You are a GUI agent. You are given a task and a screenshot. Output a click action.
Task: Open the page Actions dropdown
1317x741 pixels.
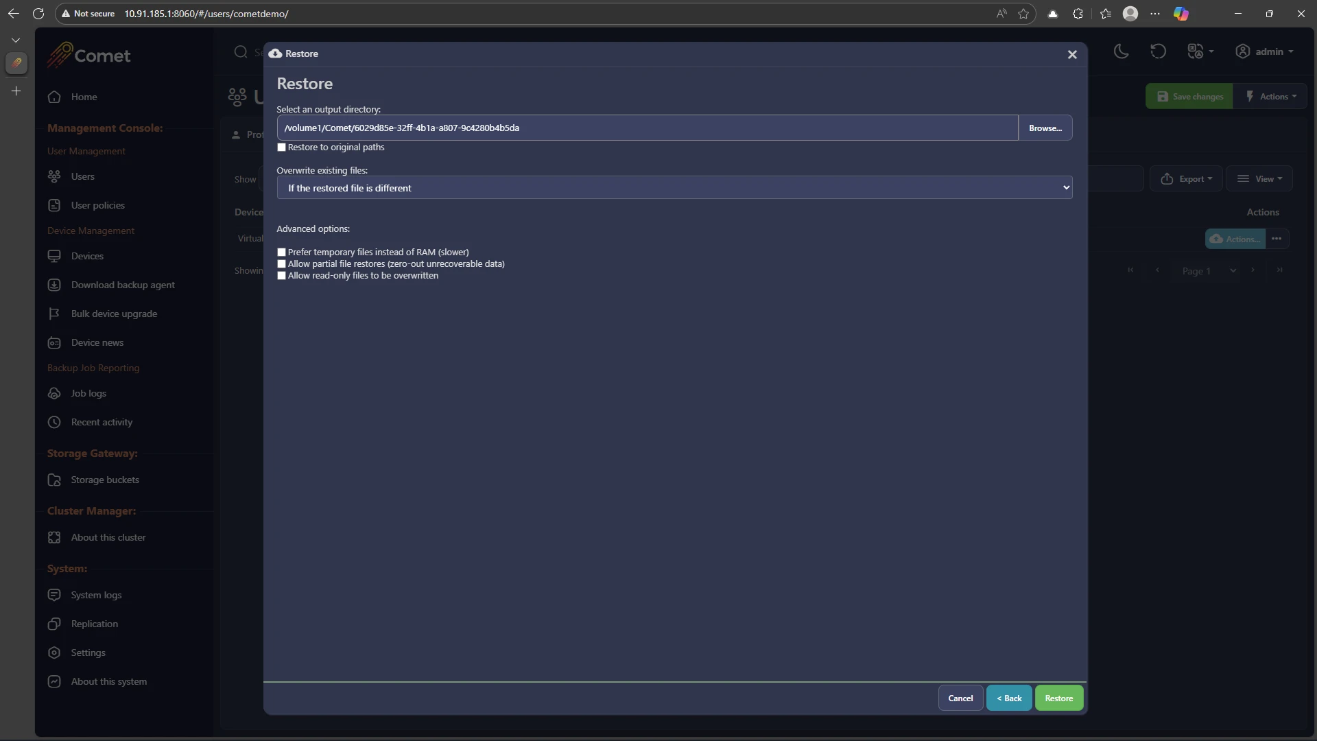tap(1270, 97)
